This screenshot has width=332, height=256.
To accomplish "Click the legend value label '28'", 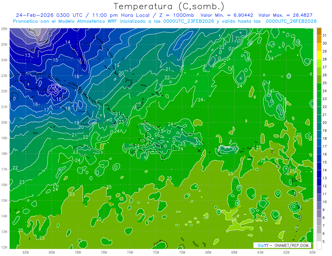I will [325, 59].
